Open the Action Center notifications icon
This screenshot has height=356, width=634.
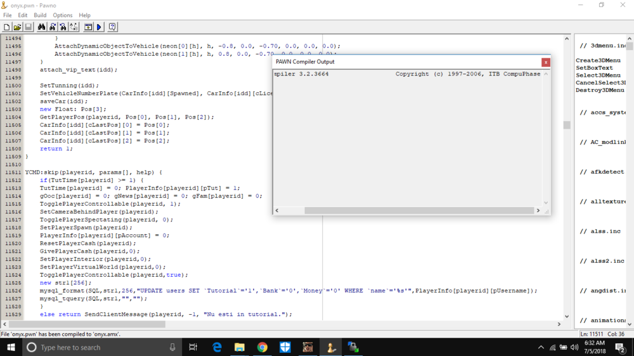click(620, 347)
